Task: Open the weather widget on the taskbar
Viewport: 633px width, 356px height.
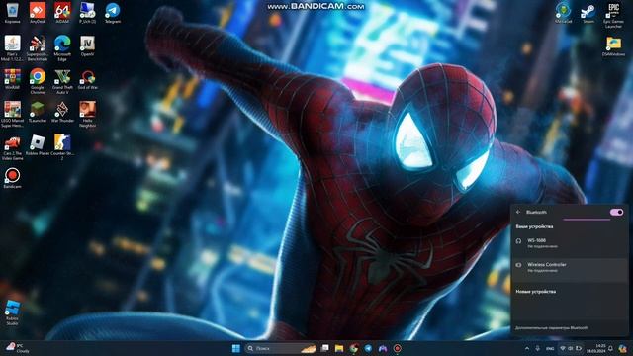Action: pyautogui.click(x=17, y=348)
